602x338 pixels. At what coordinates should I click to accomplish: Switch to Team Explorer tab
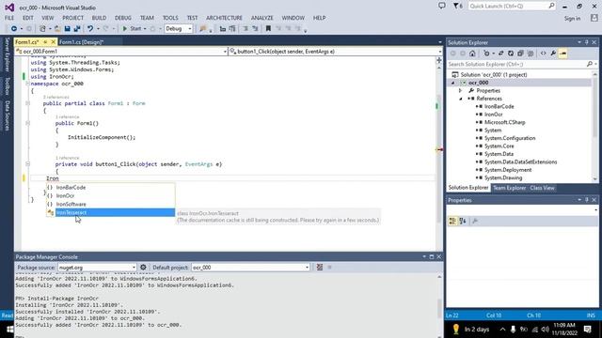pos(509,188)
